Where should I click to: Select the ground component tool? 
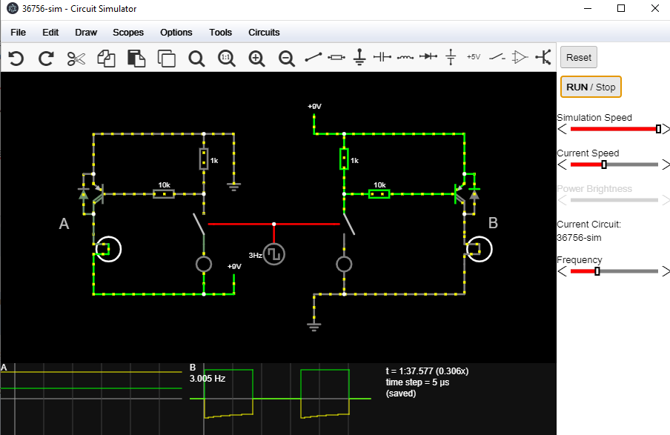360,57
